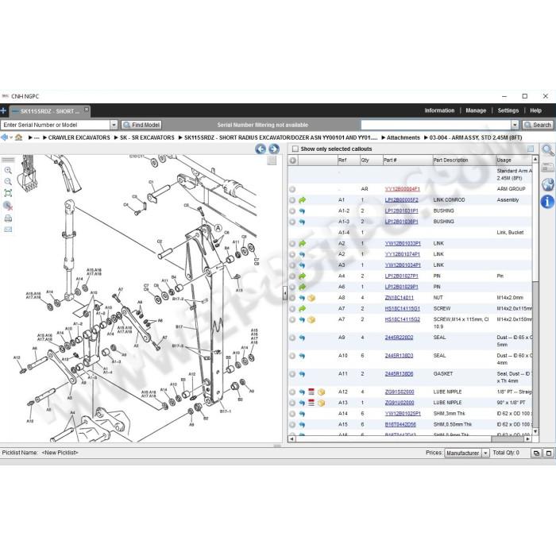Viewport: 556px width, 556px height.
Task: Click yellow box icon in the A13 LUBE NIPPLE row
Action: pyautogui.click(x=321, y=403)
